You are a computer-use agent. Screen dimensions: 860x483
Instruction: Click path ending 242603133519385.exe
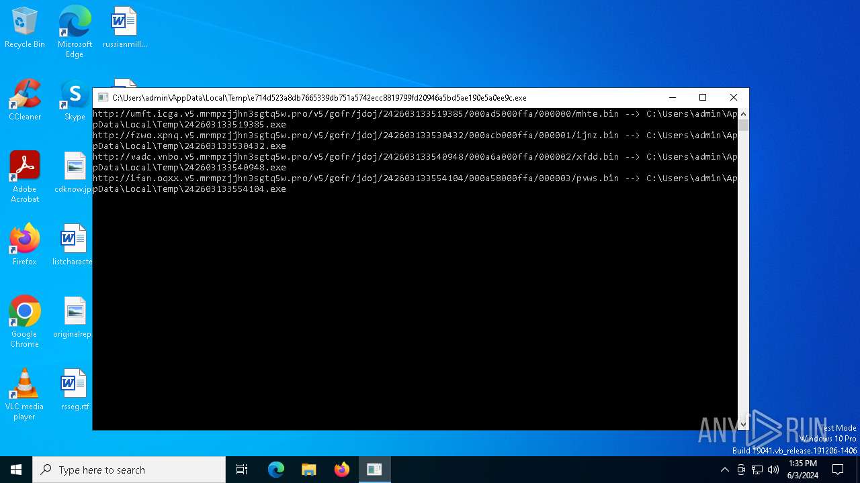pyautogui.click(x=189, y=125)
